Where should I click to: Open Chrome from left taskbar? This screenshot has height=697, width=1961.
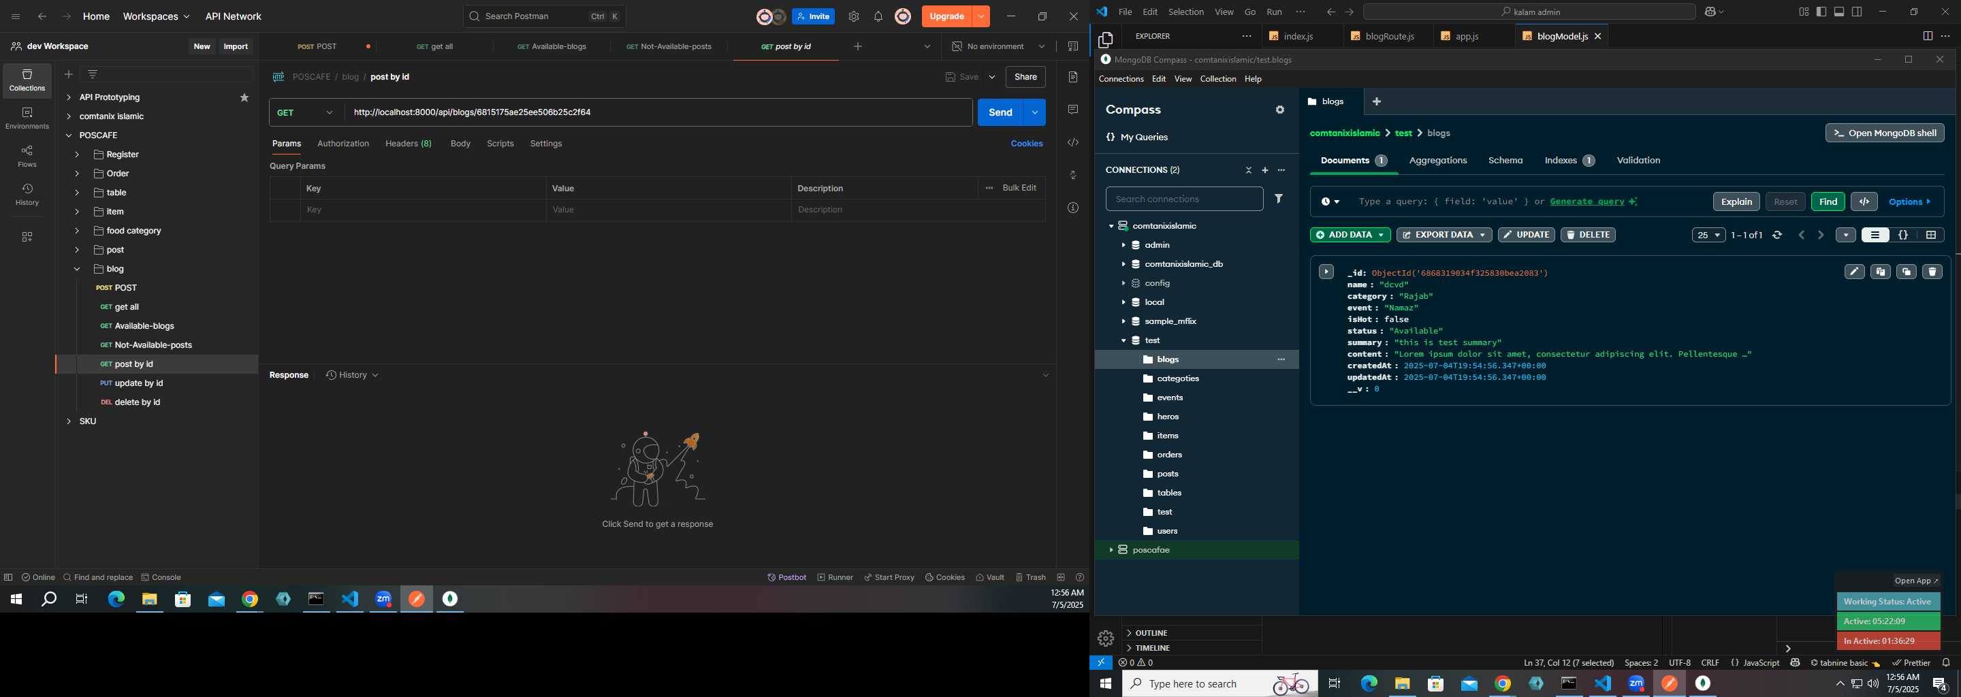pos(250,600)
